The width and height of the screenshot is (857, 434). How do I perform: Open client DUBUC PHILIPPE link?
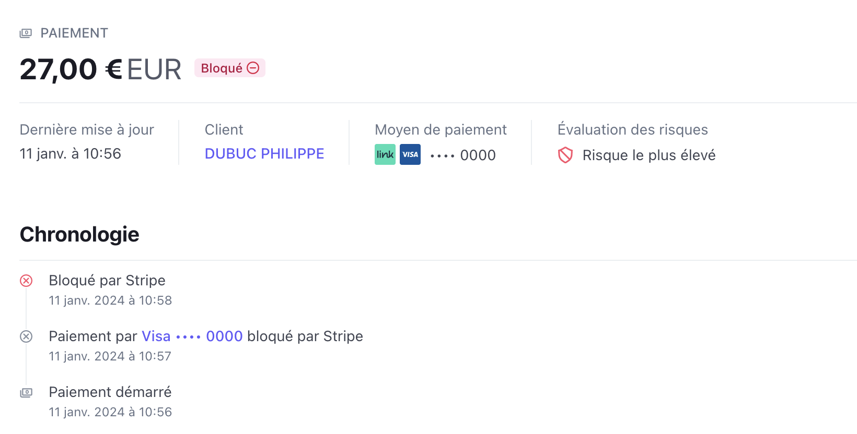click(264, 154)
